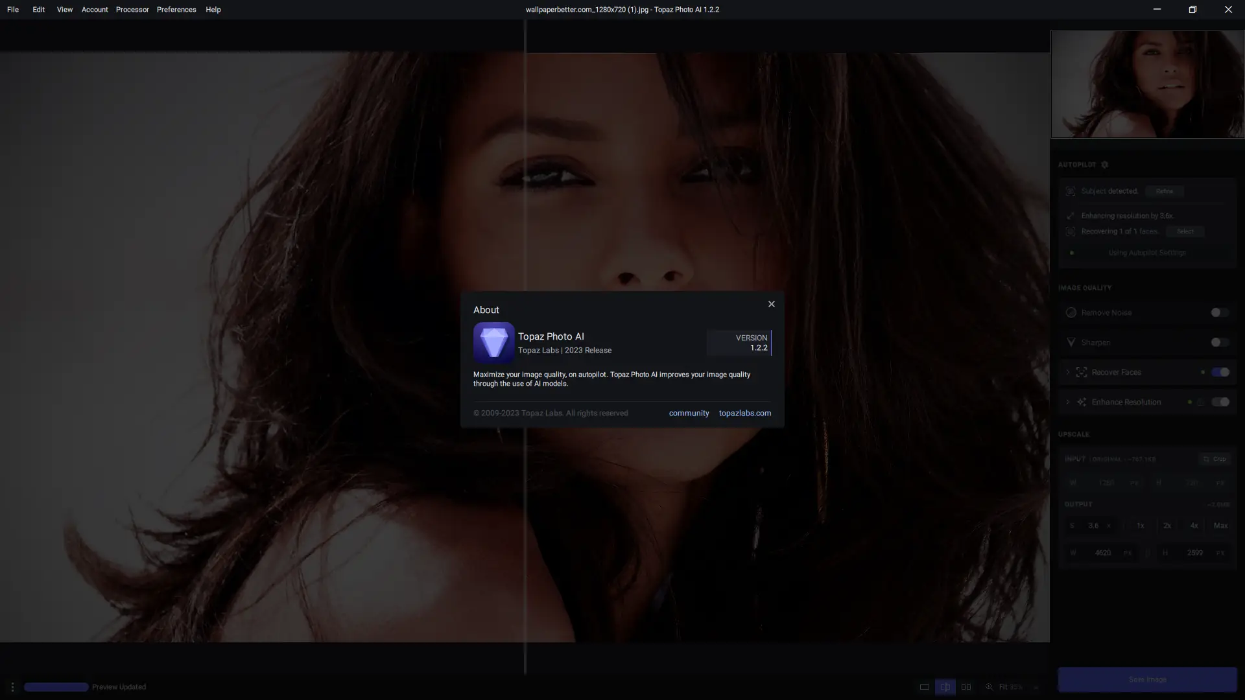Viewport: 1245px width, 700px height.
Task: Select single image view icon
Action: (924, 687)
